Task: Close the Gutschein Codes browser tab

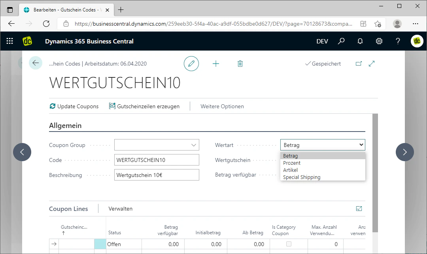Action: [107, 10]
